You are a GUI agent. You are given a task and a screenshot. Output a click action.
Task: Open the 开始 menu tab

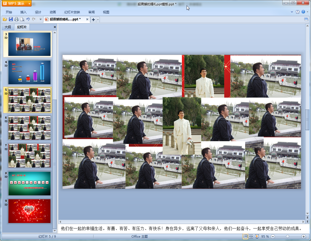[9, 12]
